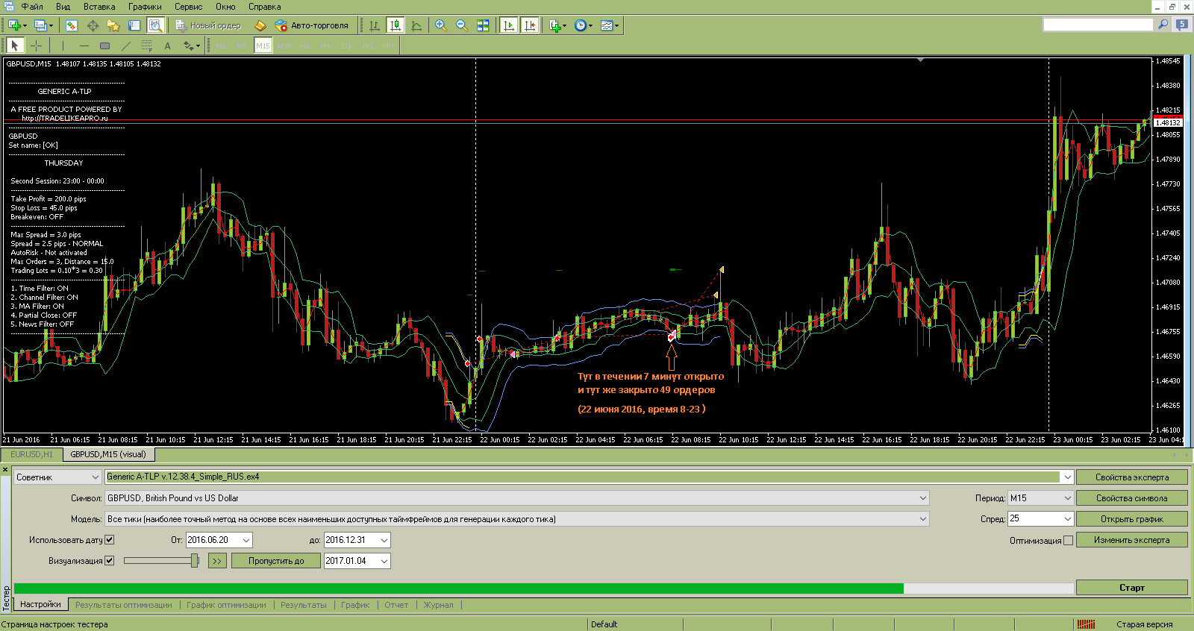Open the Справка menu
Viewport: 1194px width, 631px height.
(264, 7)
